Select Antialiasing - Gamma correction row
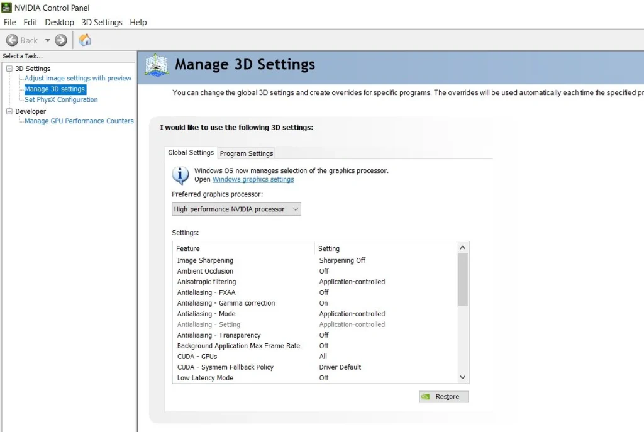644x432 pixels. point(315,303)
